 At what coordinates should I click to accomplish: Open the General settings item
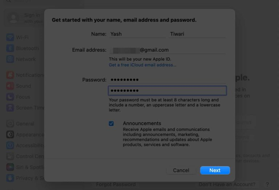25,124
